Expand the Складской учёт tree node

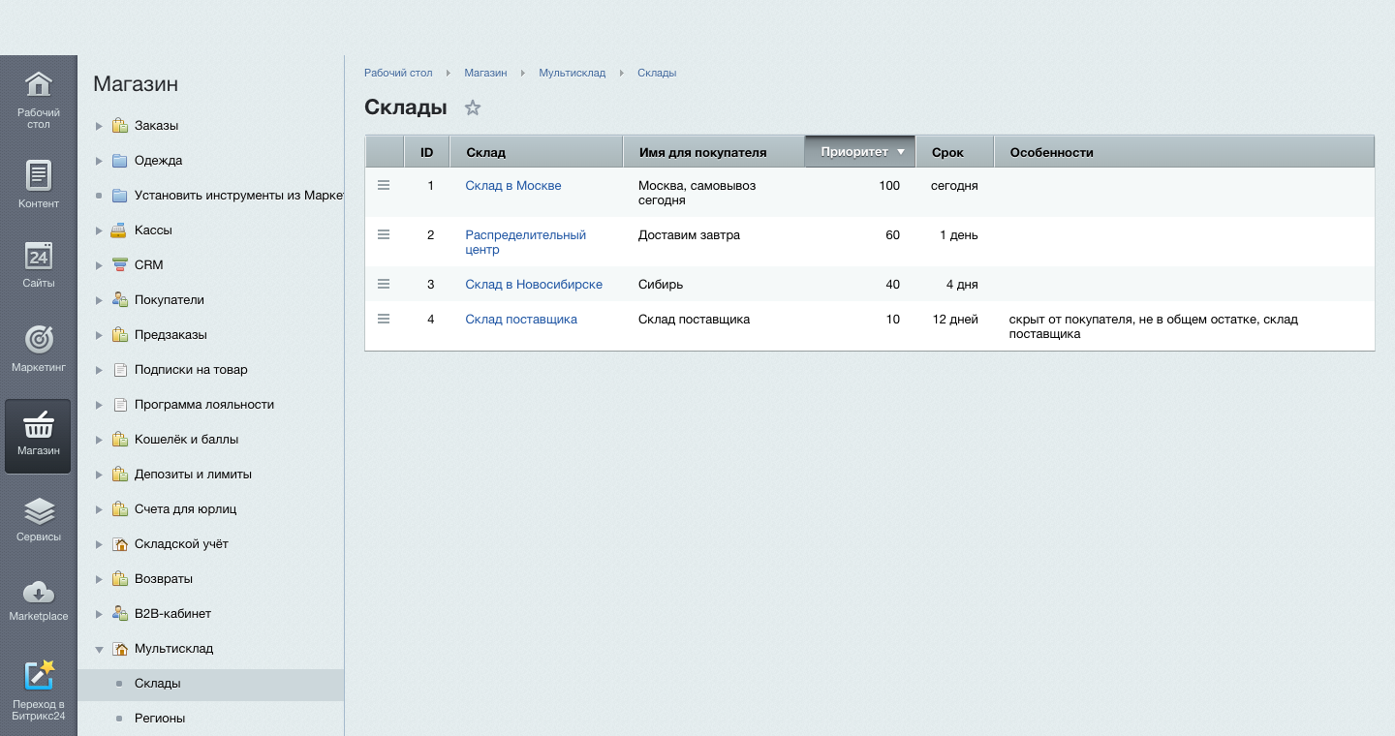tap(99, 544)
